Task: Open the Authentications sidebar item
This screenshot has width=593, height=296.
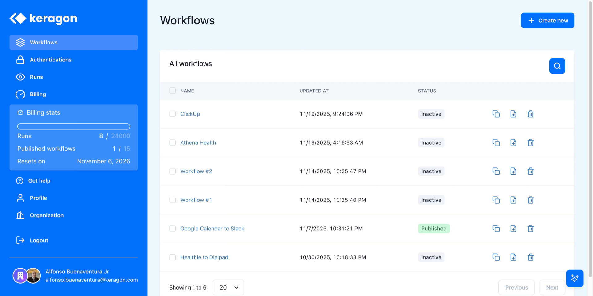Action: (x=51, y=60)
